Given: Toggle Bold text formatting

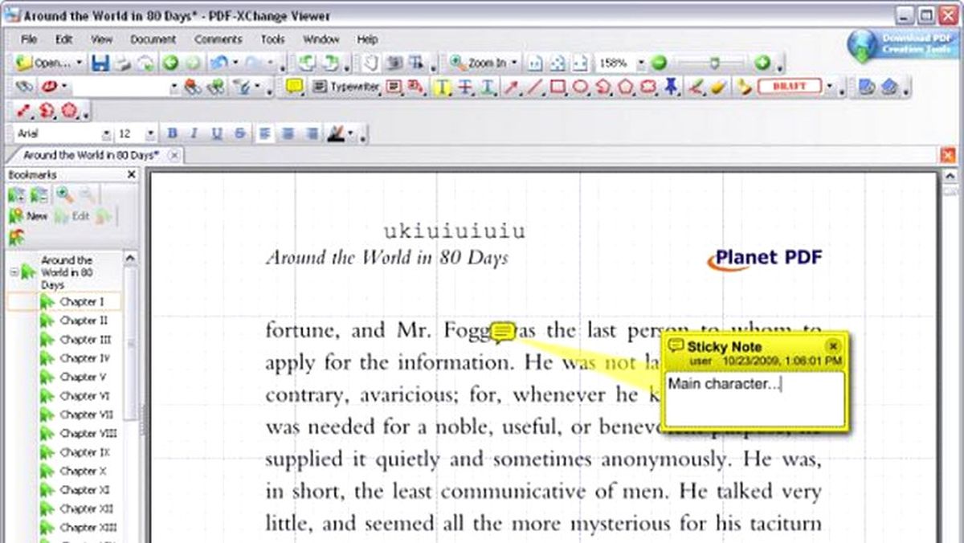Looking at the screenshot, I should [x=171, y=133].
